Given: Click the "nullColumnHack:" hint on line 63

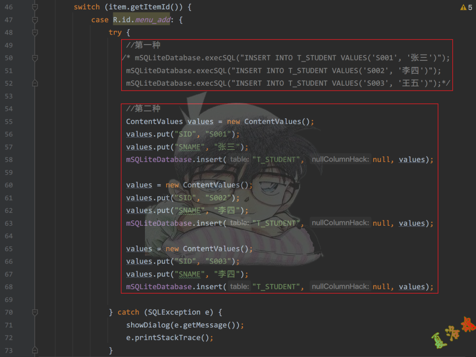Looking at the screenshot, I should click(340, 223).
